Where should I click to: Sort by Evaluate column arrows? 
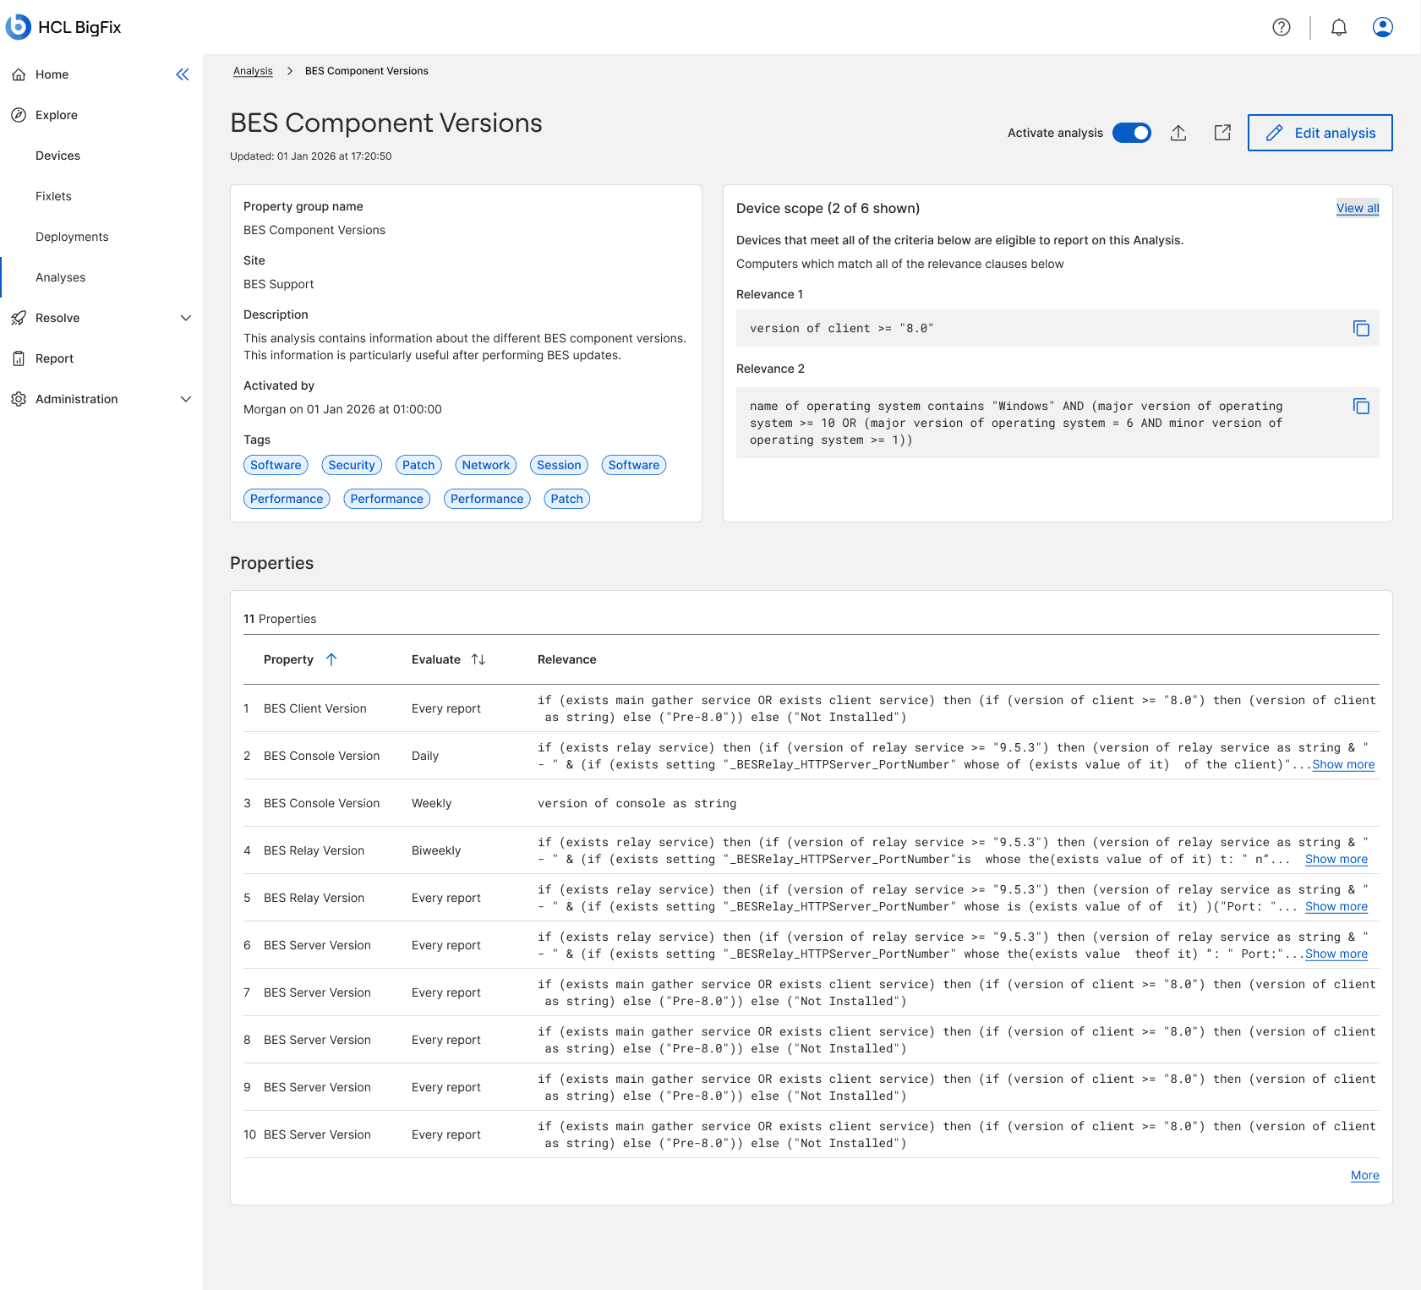[478, 659]
